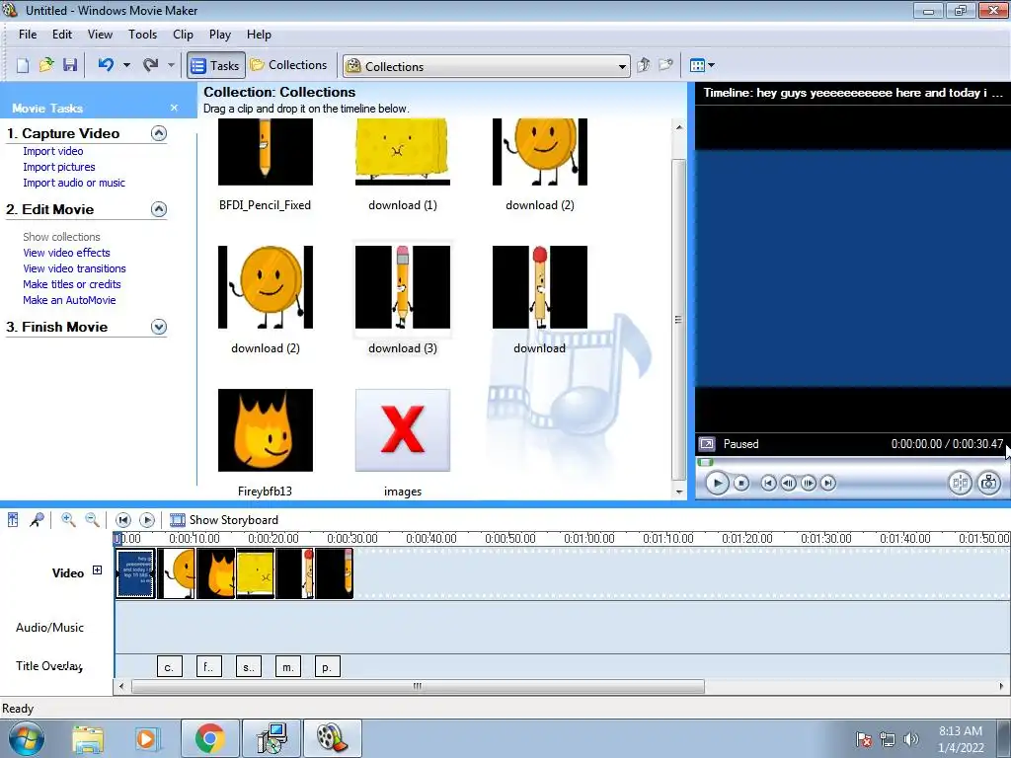
Task: Open the Edit menu
Action: [62, 35]
